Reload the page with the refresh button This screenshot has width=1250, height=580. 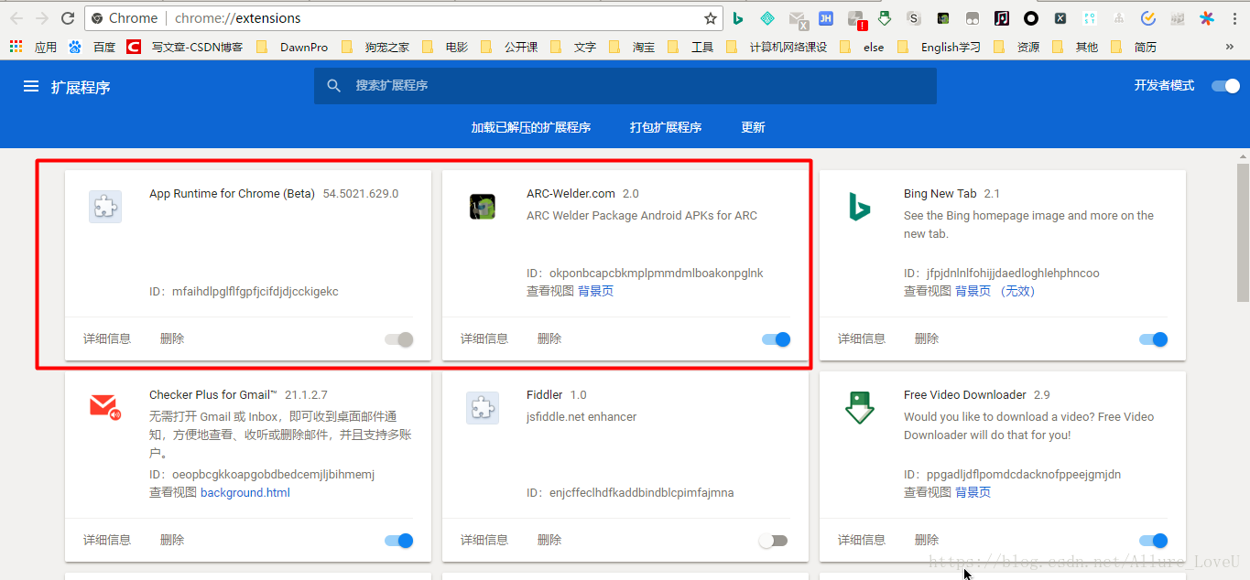(x=68, y=18)
